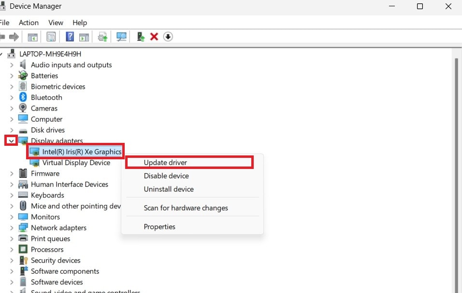This screenshot has width=462, height=293.
Task: Open the Action menu
Action: [x=29, y=23]
